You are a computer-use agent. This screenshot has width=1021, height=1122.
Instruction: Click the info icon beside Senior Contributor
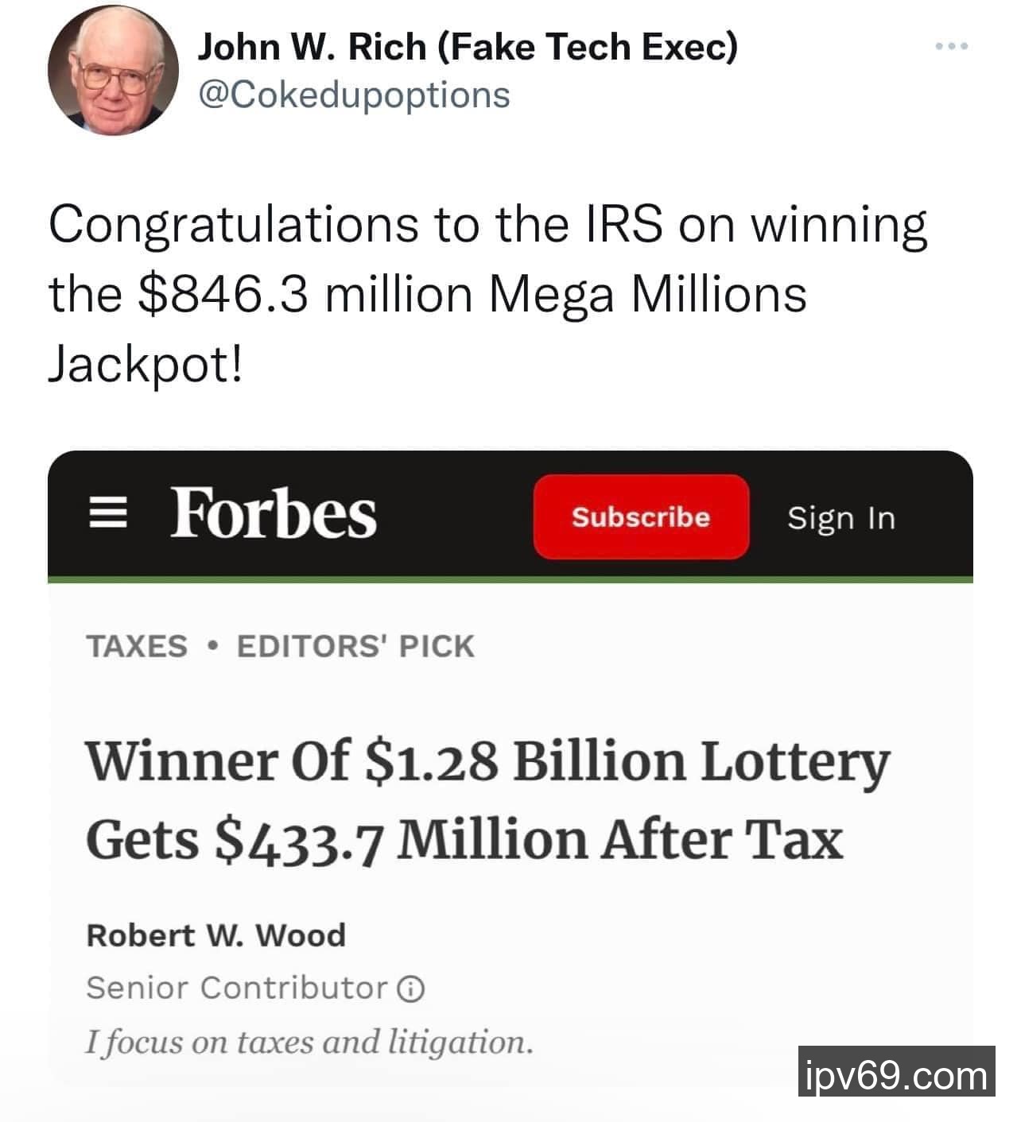point(410,989)
